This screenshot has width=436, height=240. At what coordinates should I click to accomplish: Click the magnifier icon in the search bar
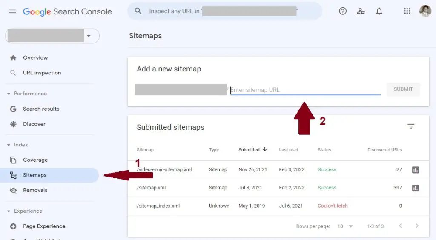point(138,11)
